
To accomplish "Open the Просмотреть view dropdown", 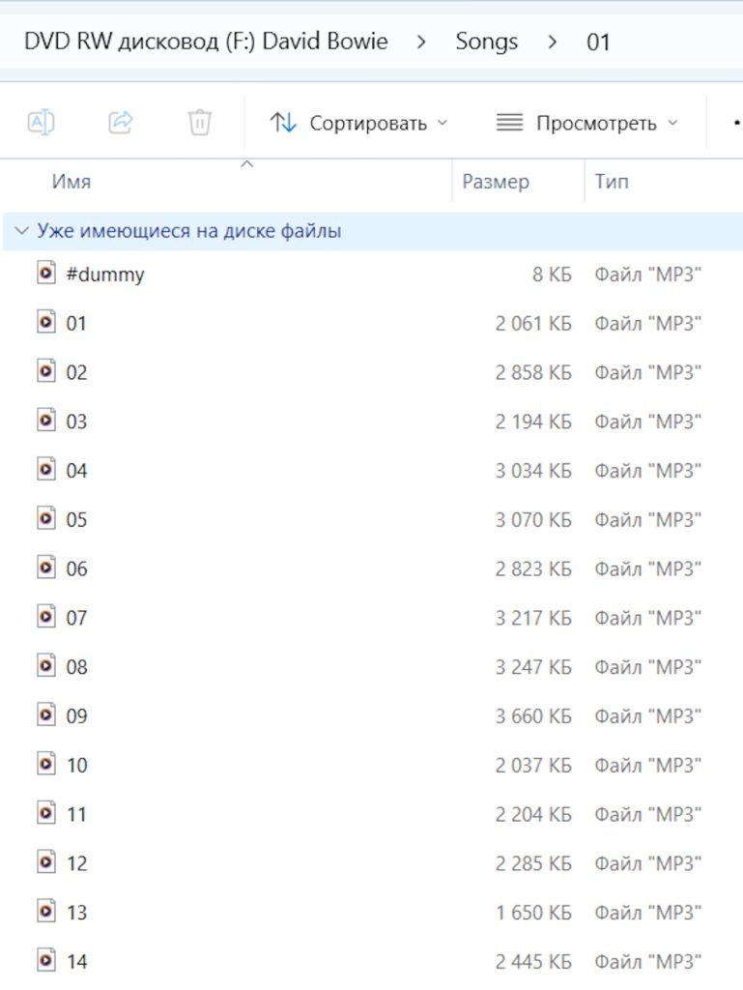I will [587, 123].
